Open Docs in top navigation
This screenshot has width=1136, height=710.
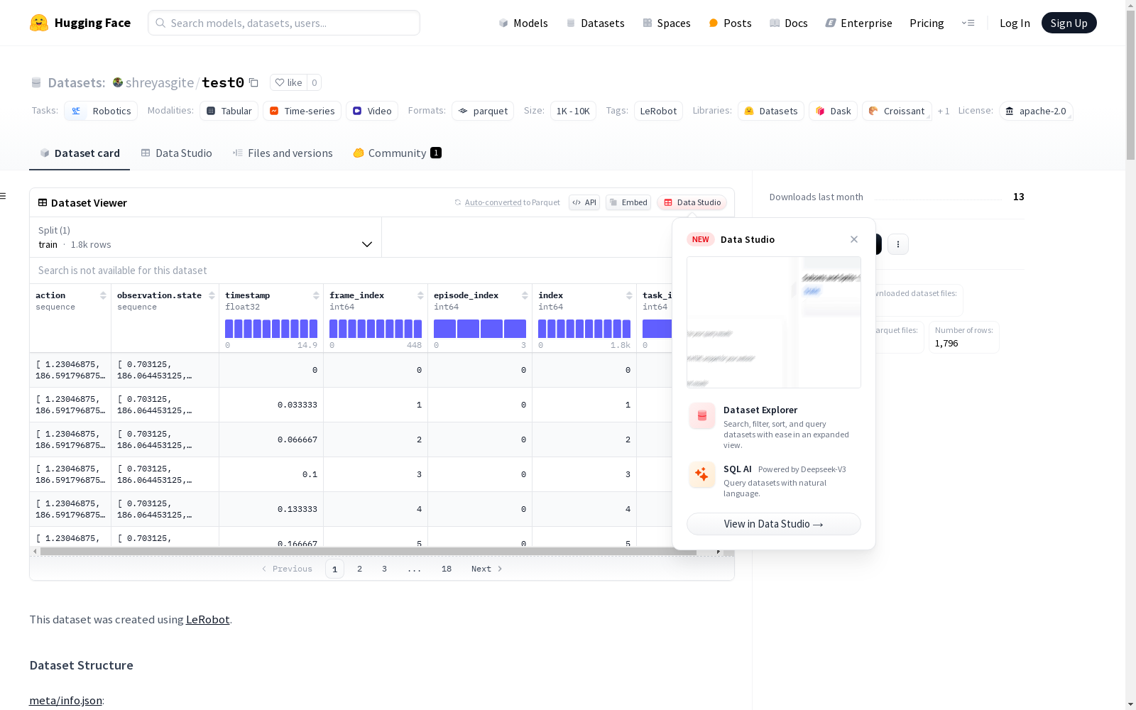point(789,23)
